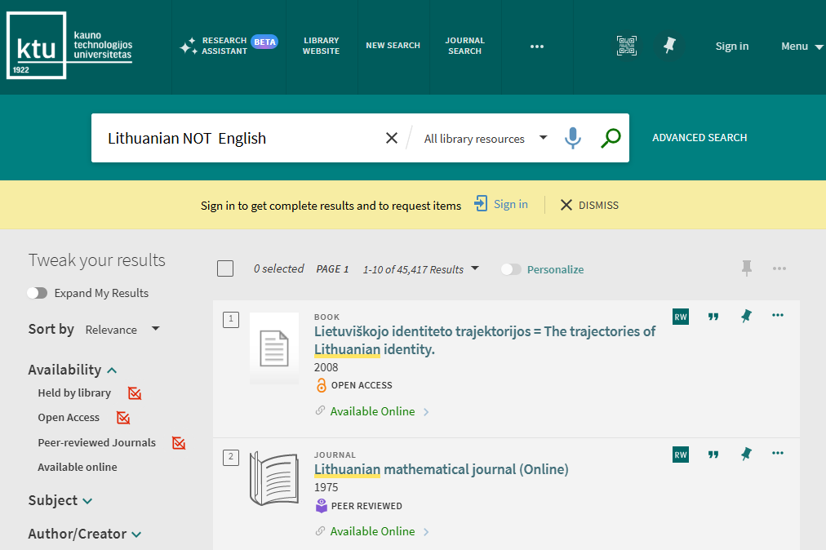Open the Sort by Relevance dropdown
Viewport: 826px width, 550px height.
[122, 330]
